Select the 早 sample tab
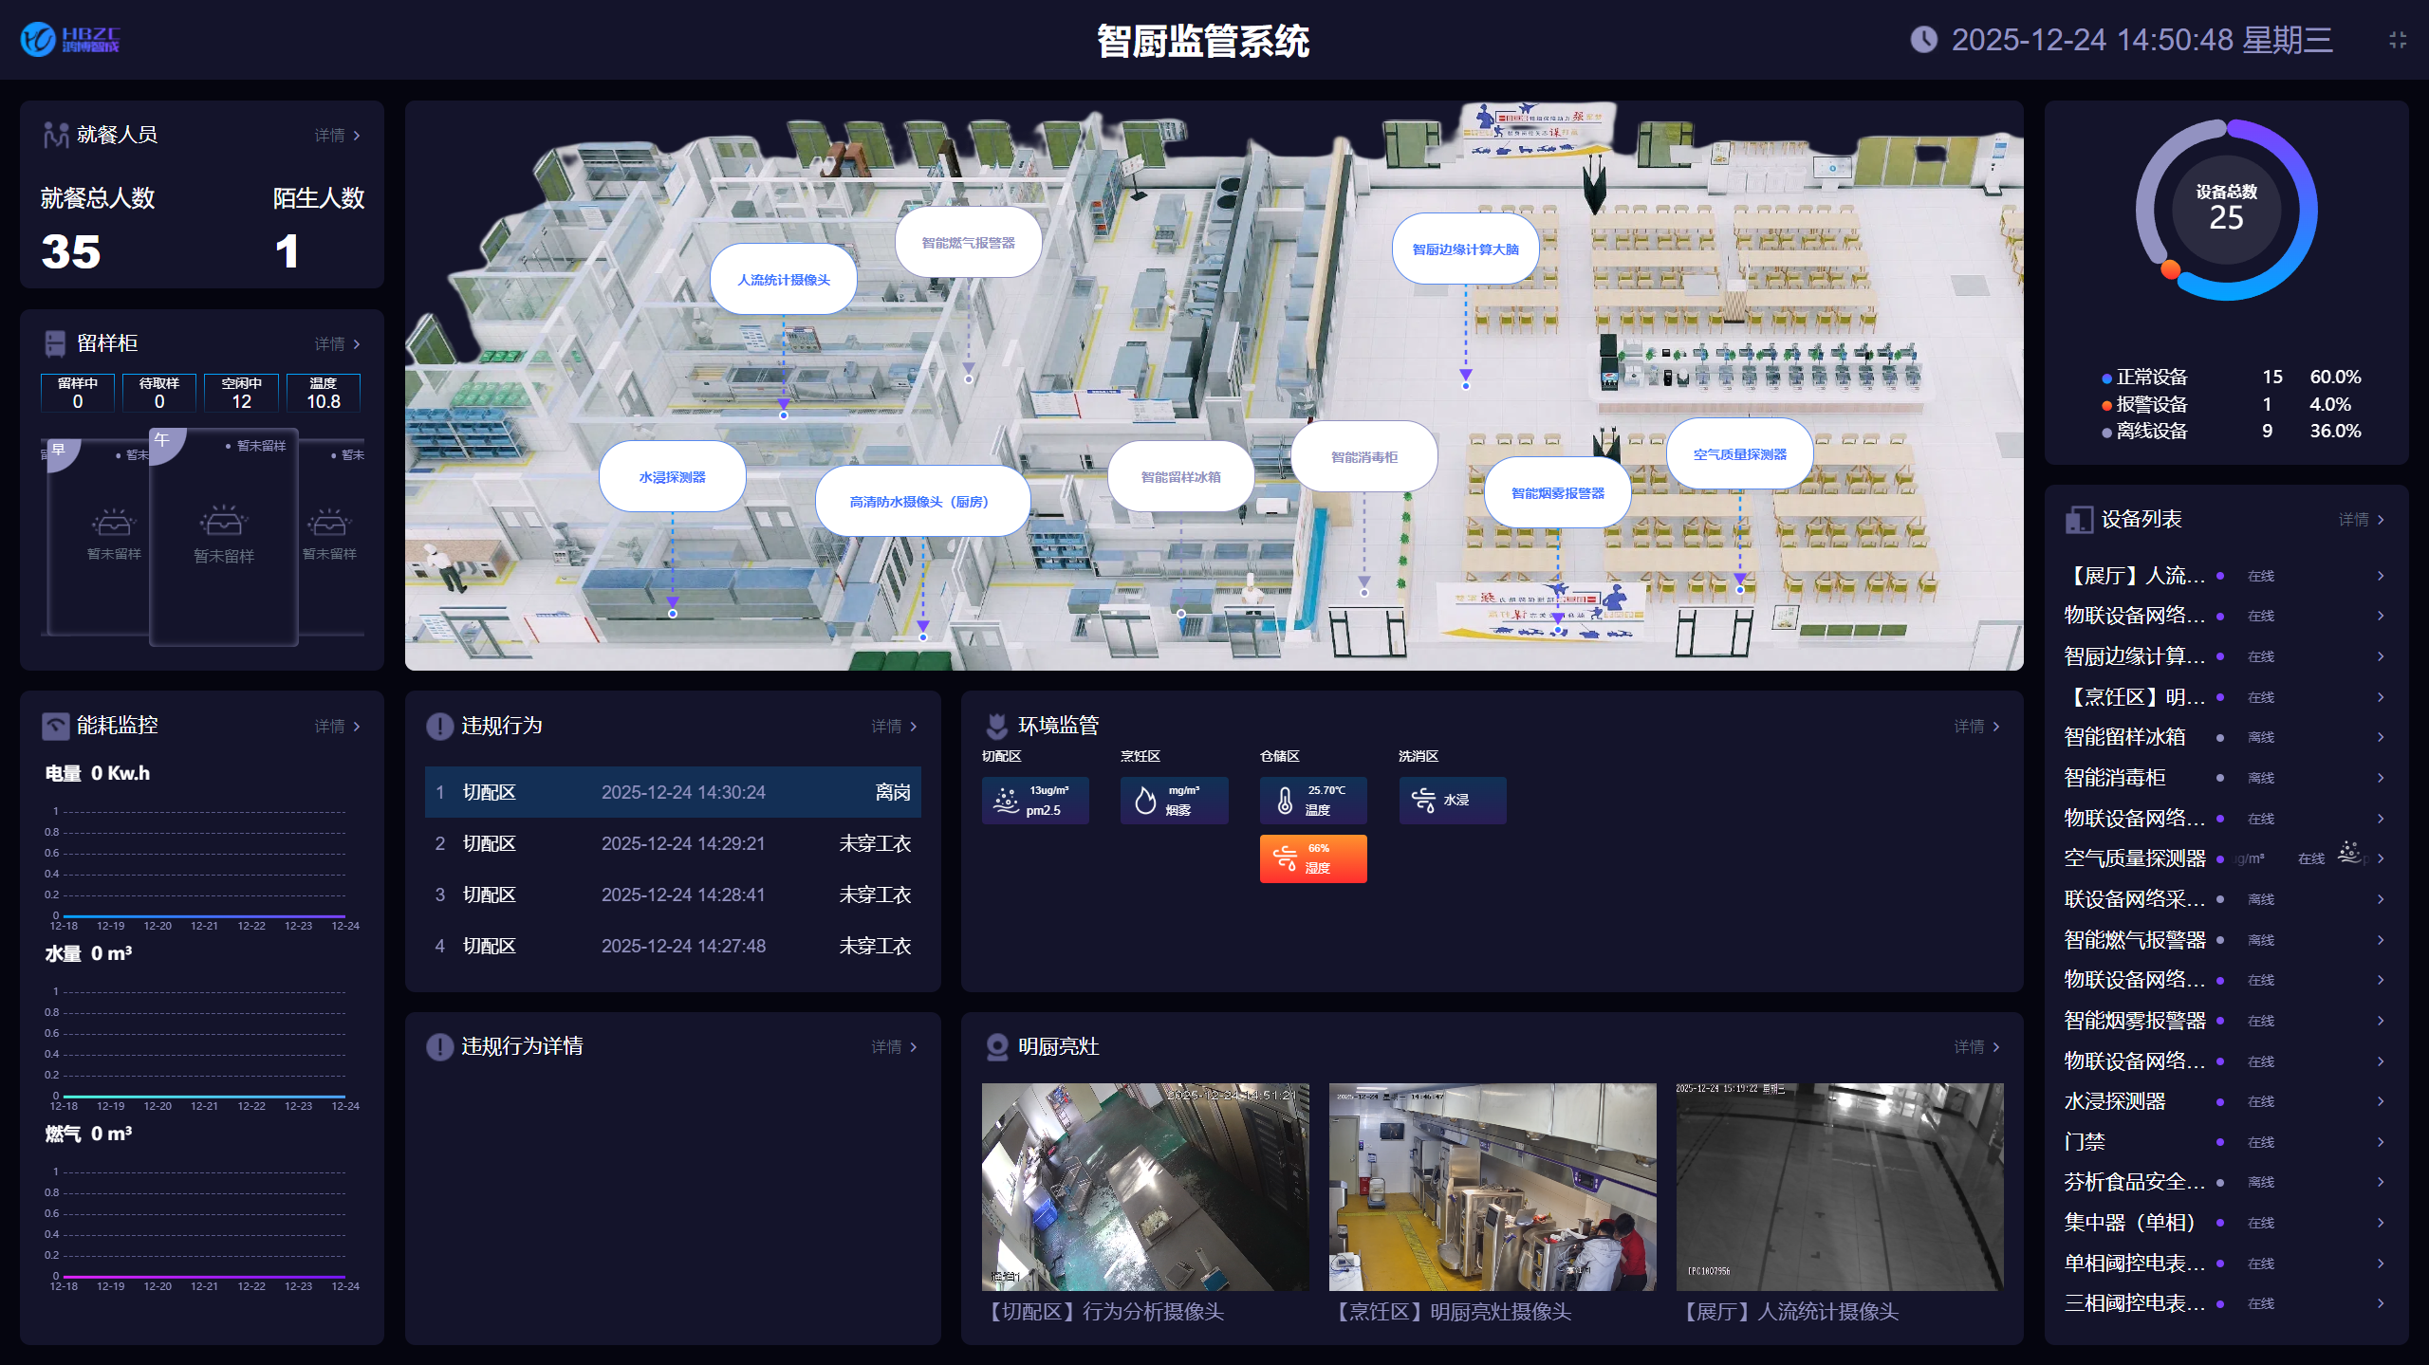2429x1365 pixels. pos(59,449)
